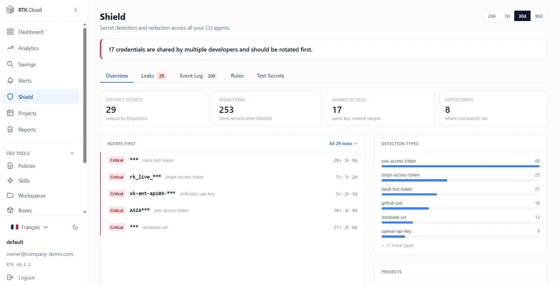Image resolution: width=559 pixels, height=286 pixels.
Task: Click the 14× · 3r · 4d stats
Action: pos(345,211)
